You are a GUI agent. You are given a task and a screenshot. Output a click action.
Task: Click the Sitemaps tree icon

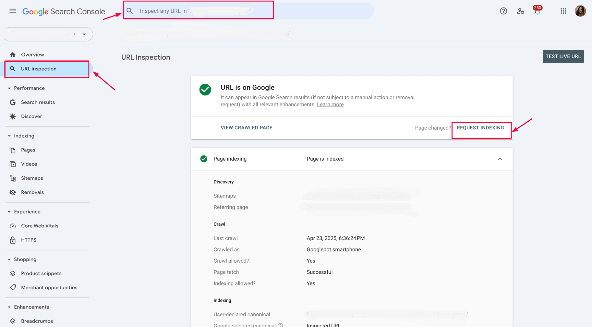(12, 178)
